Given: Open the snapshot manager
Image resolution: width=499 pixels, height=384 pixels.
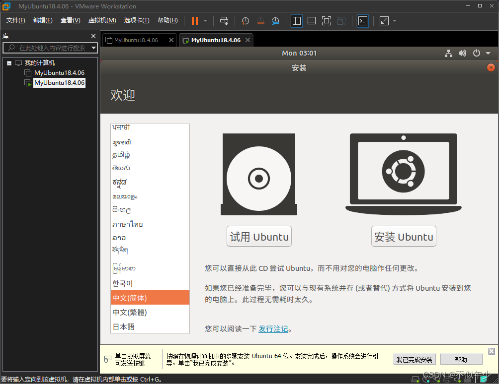Looking at the screenshot, I should point(276,21).
